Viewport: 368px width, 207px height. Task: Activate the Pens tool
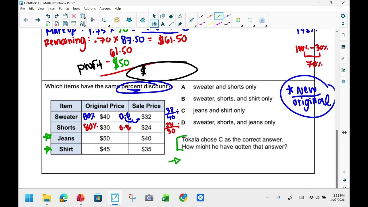click(154, 24)
